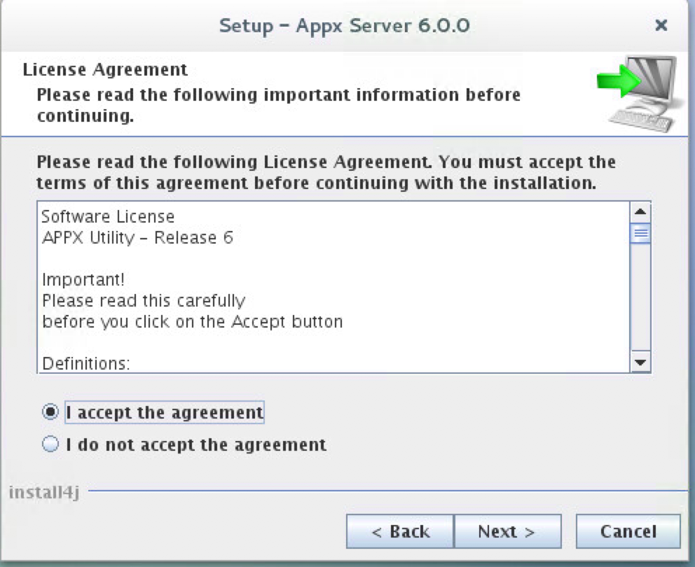The width and height of the screenshot is (695, 567).
Task: Click the Next button
Action: click(509, 531)
